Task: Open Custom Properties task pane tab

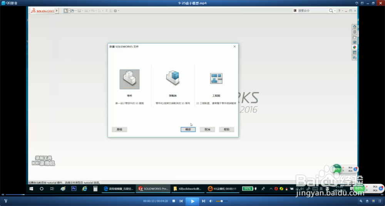Action: pos(354,53)
